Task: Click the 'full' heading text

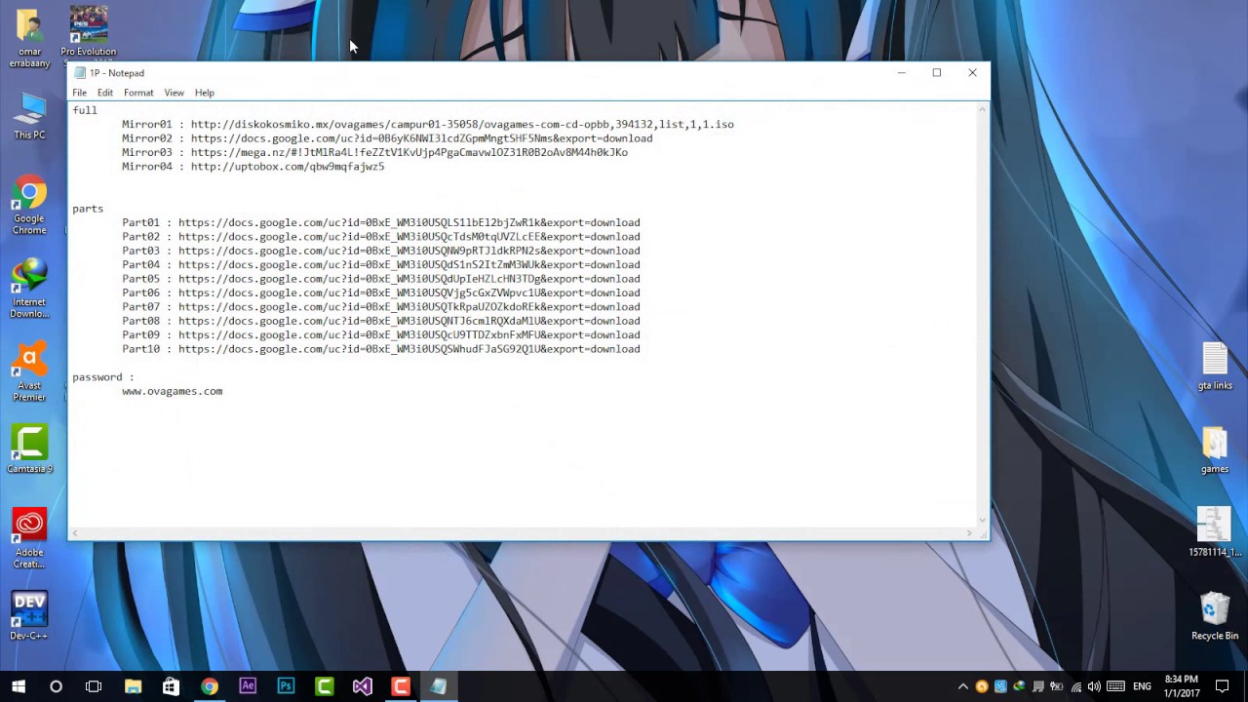Action: click(85, 110)
